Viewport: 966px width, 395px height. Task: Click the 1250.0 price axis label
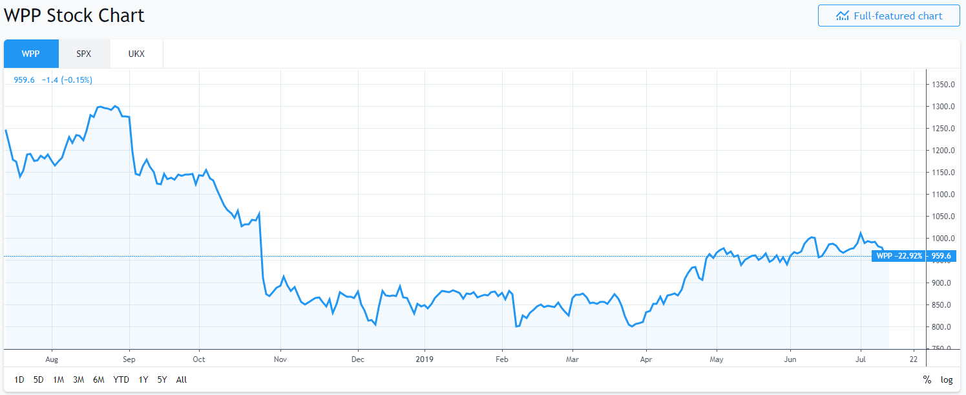944,129
